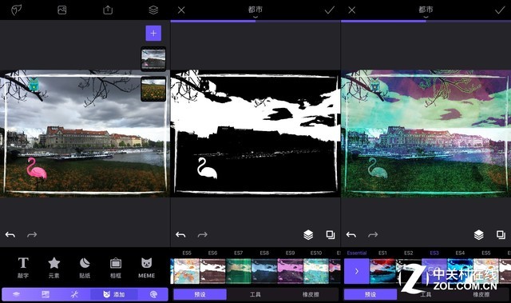
Task: Apply the ES5 preset in right screen
Action: (486, 271)
